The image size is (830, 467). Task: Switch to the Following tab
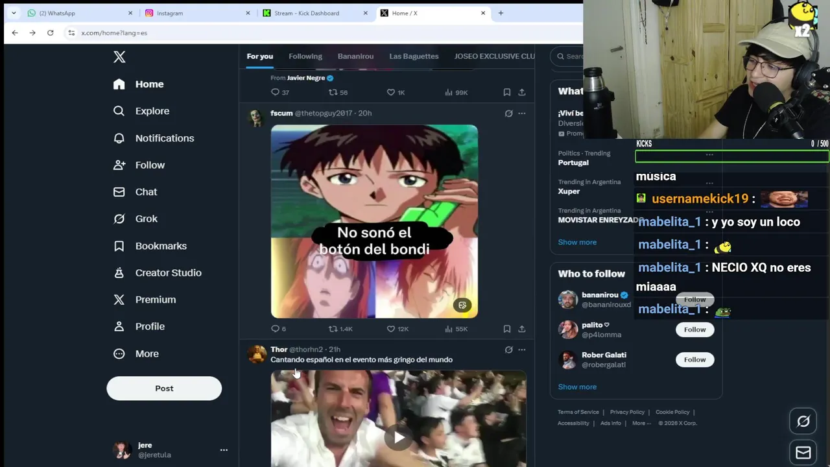click(305, 56)
